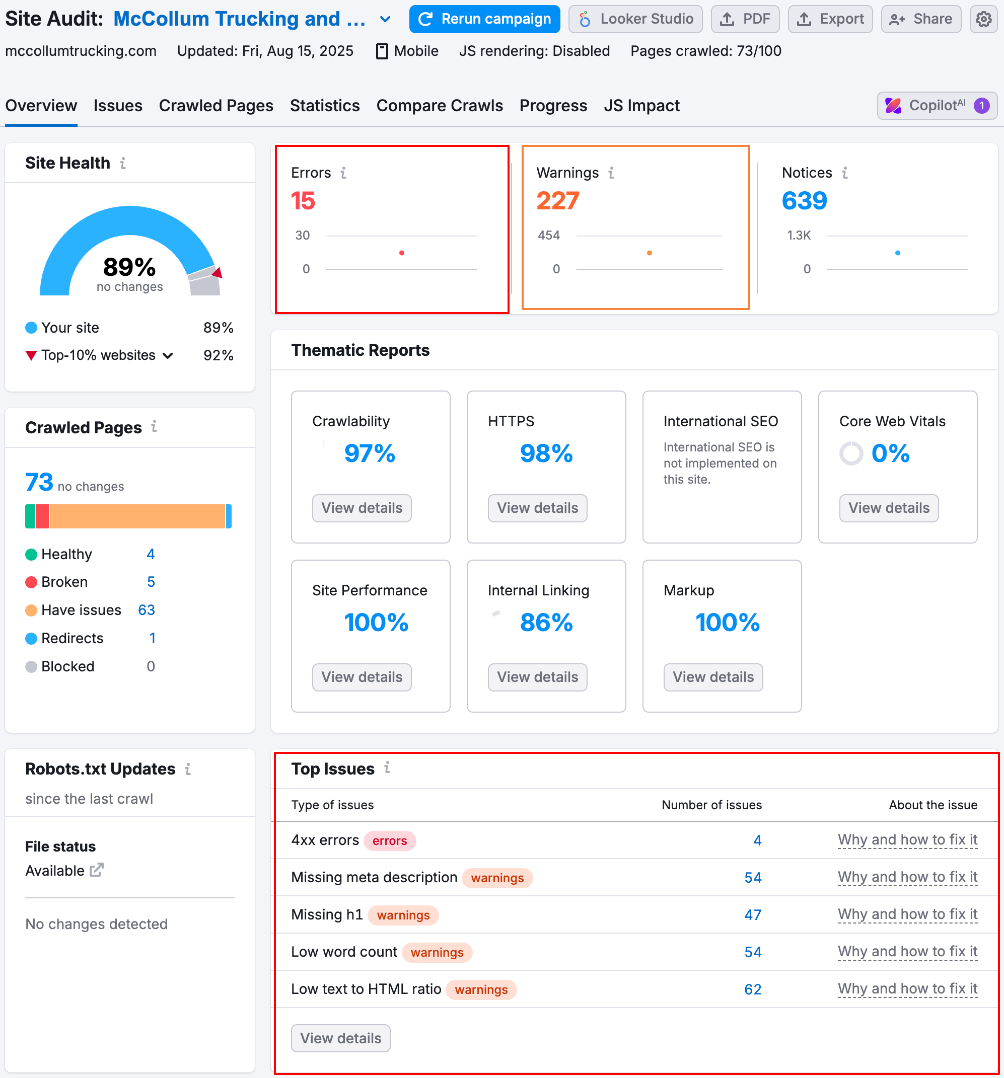Open fix info for Missing h1
The image size is (1004, 1078).
coord(907,915)
